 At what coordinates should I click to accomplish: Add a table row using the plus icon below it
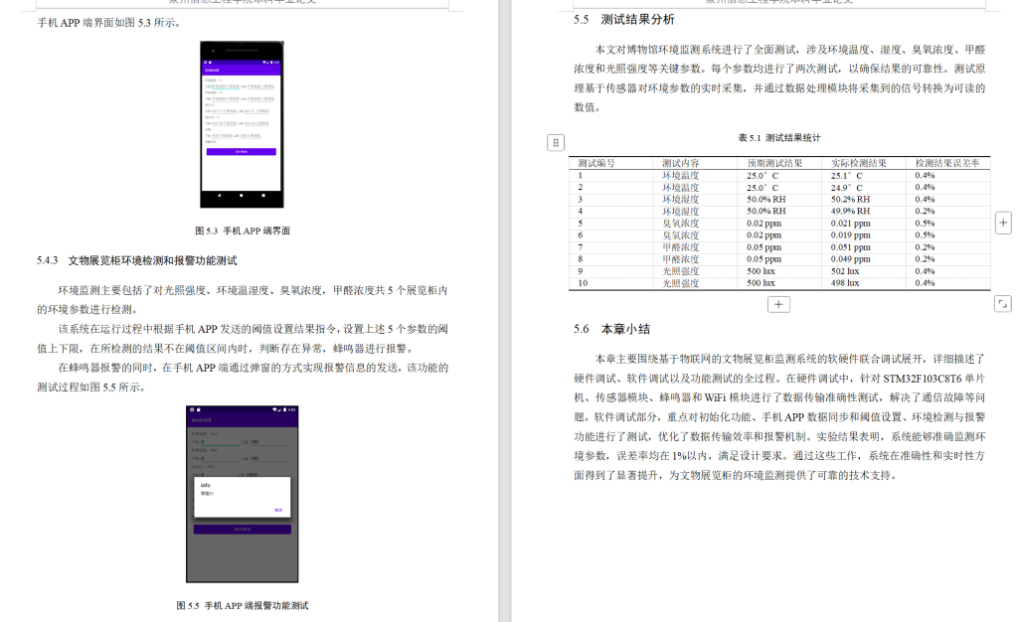coord(779,304)
